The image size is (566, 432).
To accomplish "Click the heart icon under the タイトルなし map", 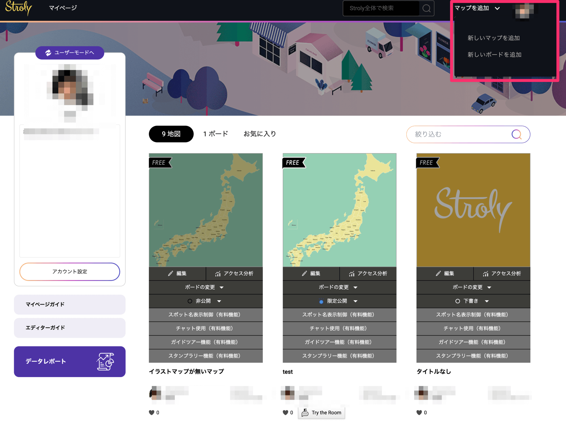I will pyautogui.click(x=419, y=412).
